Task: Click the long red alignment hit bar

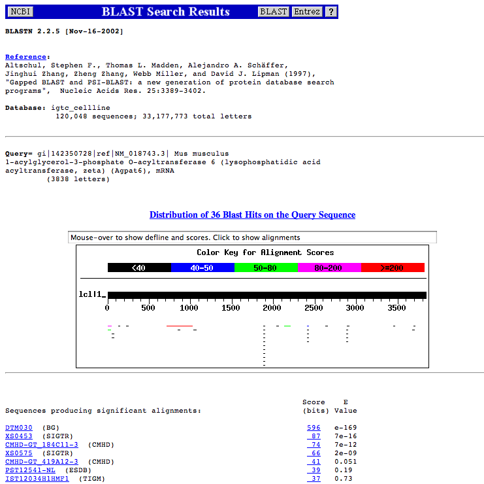Action: point(180,325)
